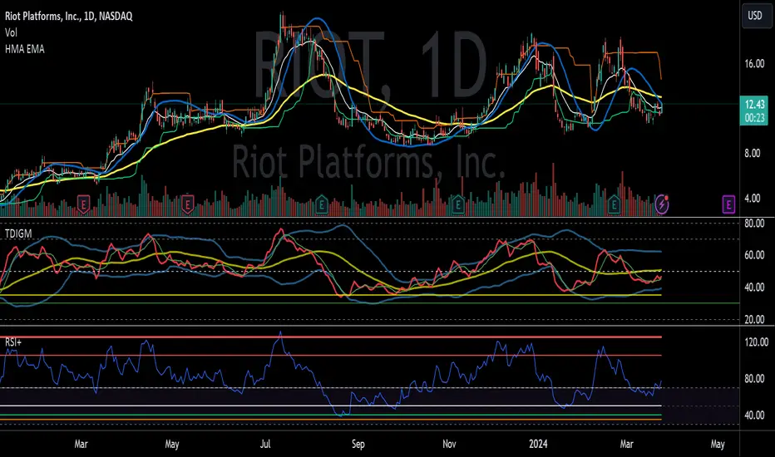Open the USD currency selector
This screenshot has height=457, width=775.
click(755, 16)
